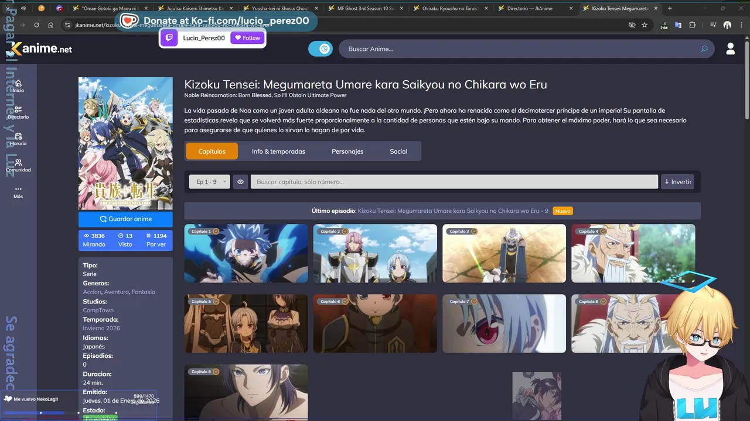Toggle watched checkmark on Capítulo 3
The height and width of the screenshot is (421, 750).
coord(474,232)
